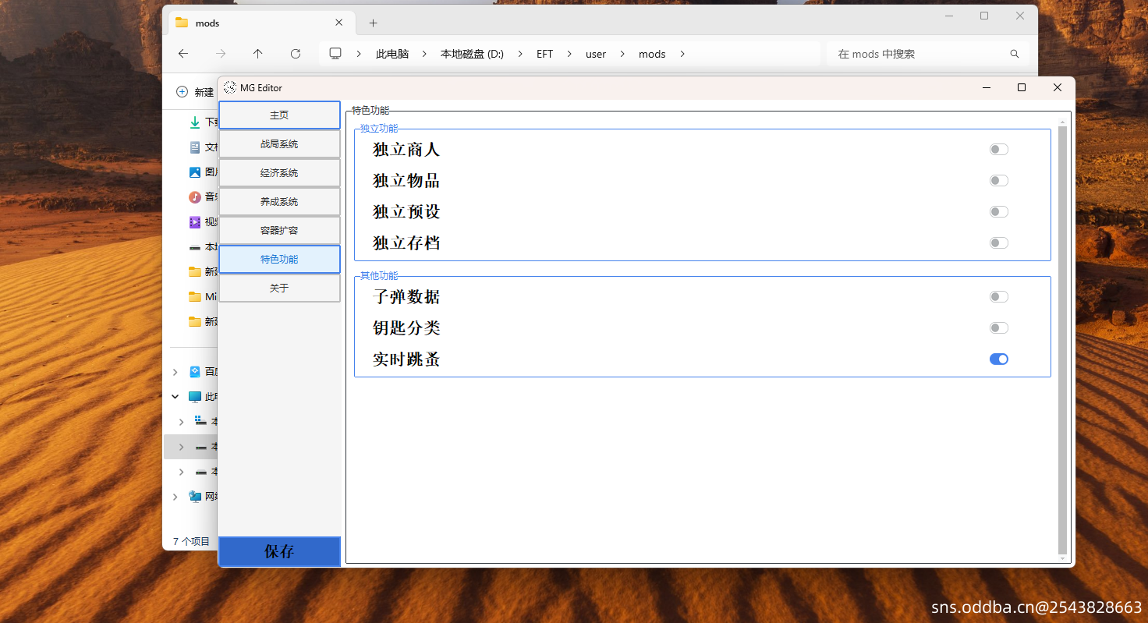Image resolution: width=1148 pixels, height=623 pixels.
Task: Click the mods breadcrumb
Action: click(652, 54)
